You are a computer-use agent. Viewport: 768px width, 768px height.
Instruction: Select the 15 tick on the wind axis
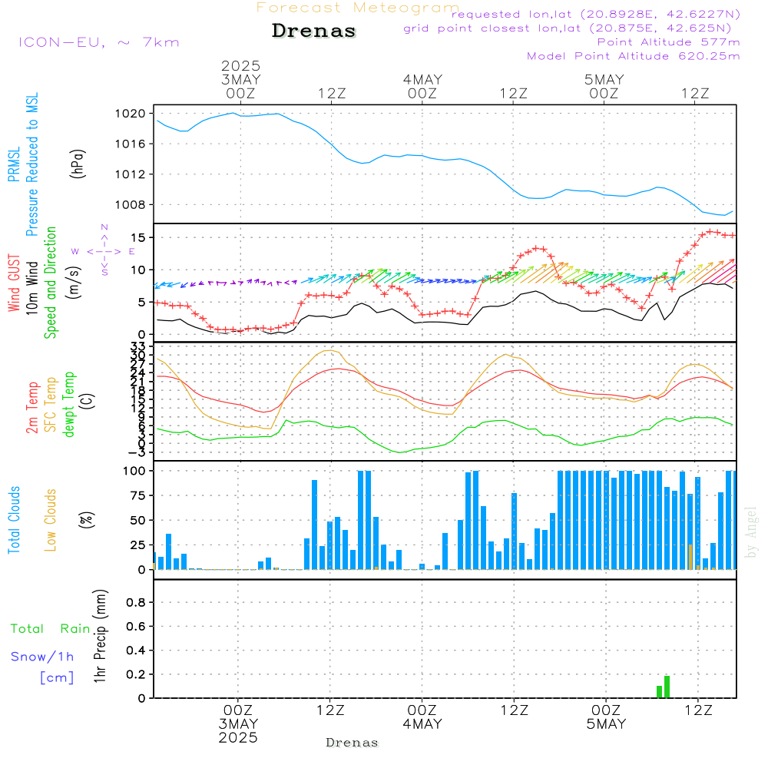pos(138,237)
